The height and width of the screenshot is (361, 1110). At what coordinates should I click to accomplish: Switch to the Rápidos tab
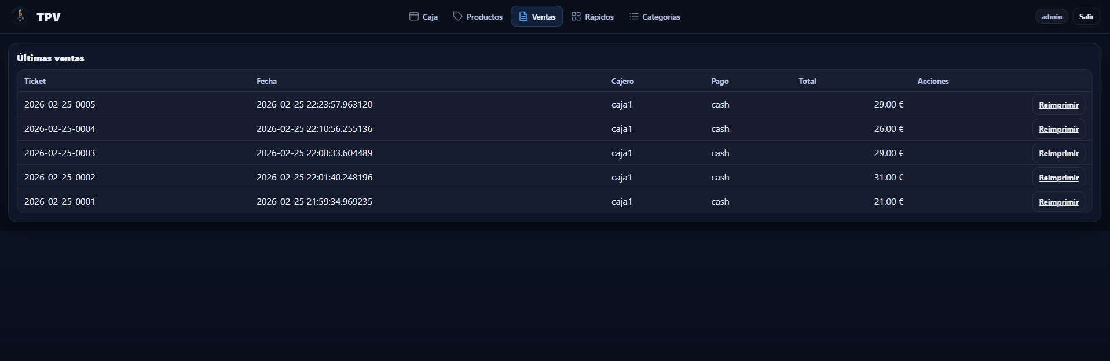pyautogui.click(x=592, y=16)
